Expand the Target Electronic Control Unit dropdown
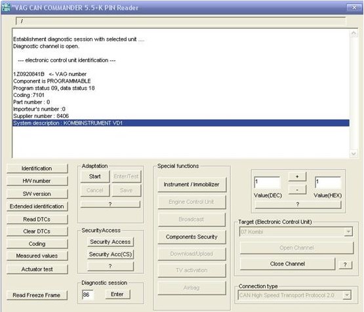Viewport: 364px width, 312px height. pyautogui.click(x=348, y=231)
